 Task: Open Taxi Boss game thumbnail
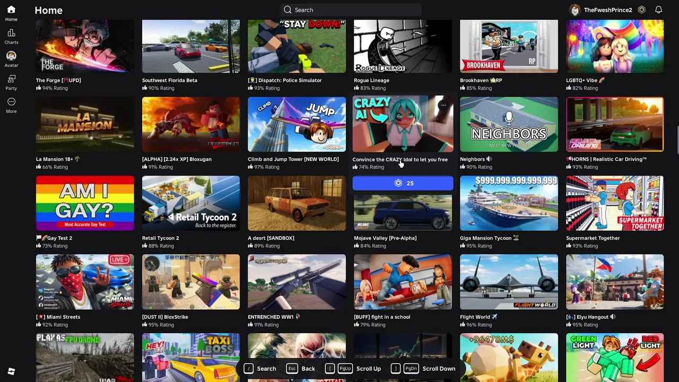coord(191,357)
